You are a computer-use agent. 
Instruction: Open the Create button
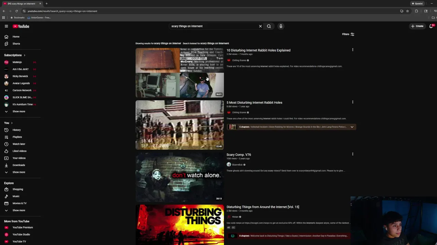pyautogui.click(x=417, y=26)
